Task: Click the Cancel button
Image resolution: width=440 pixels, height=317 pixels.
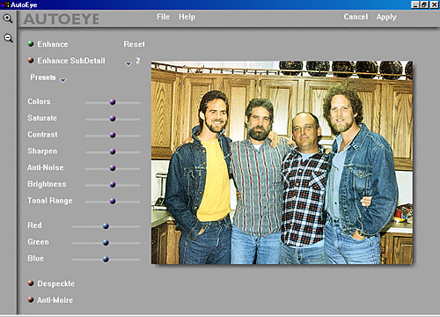Action: pos(356,17)
